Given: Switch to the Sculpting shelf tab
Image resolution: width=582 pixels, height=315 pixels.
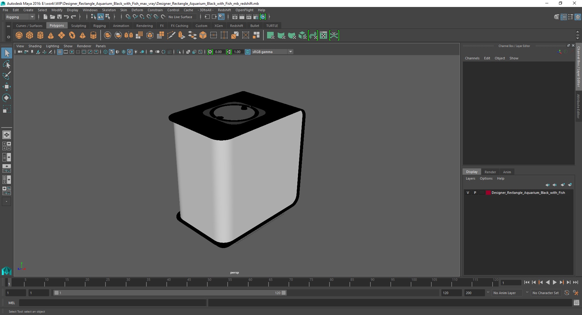Looking at the screenshot, I should click(x=79, y=26).
